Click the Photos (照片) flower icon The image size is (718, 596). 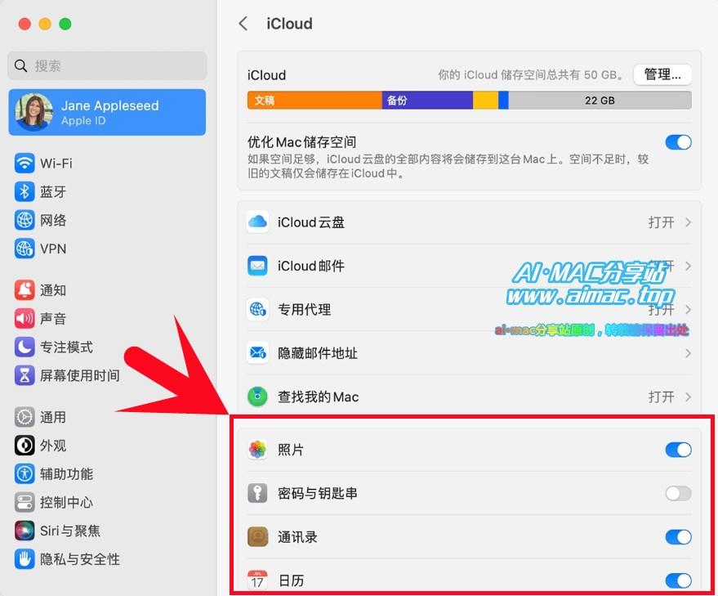click(x=257, y=450)
